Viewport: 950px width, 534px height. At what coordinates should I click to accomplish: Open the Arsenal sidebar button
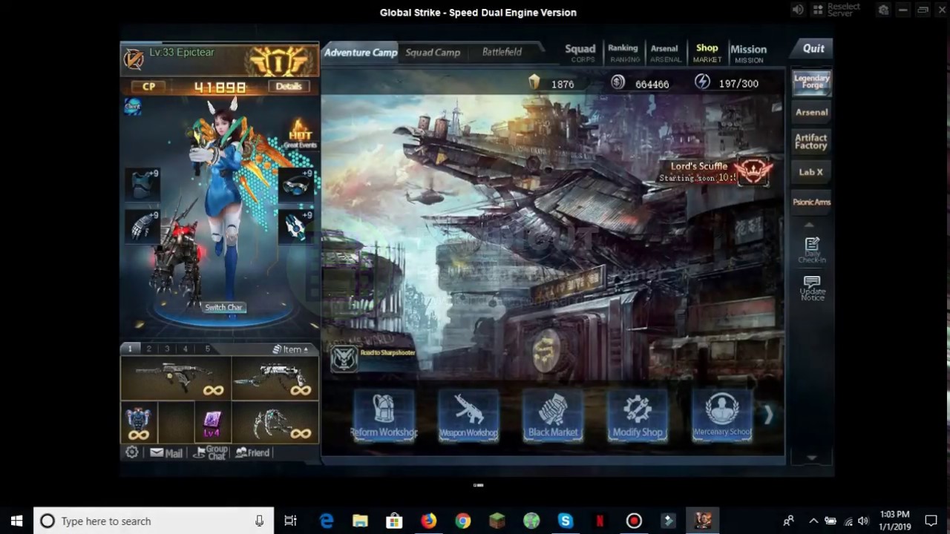coord(811,112)
